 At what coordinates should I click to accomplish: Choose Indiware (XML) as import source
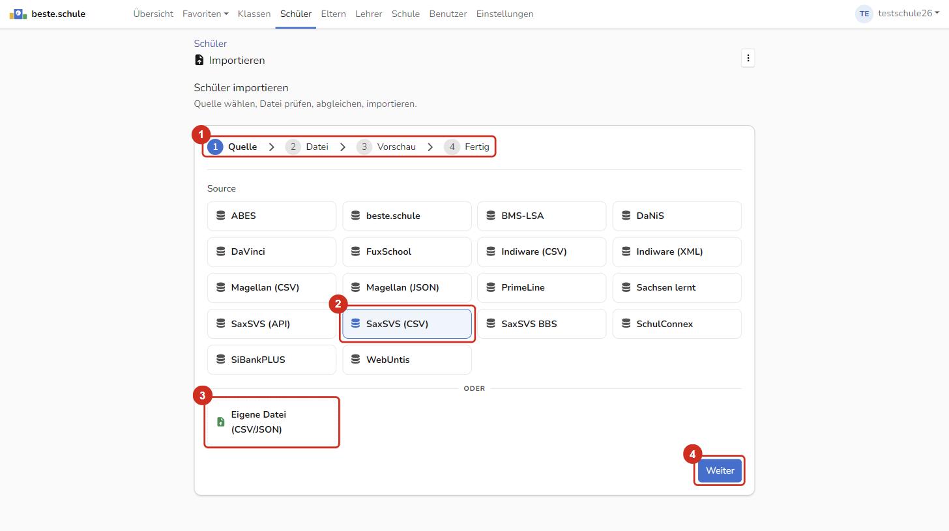pyautogui.click(x=677, y=251)
